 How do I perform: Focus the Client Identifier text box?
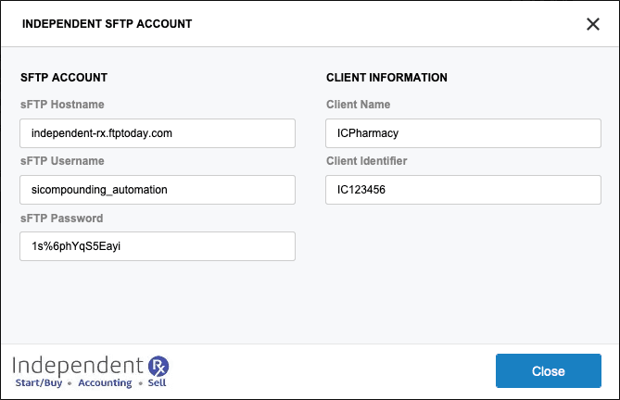[x=463, y=190]
